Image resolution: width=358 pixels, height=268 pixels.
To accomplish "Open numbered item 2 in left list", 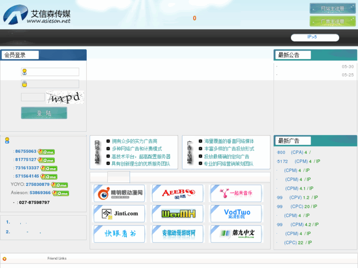I will click(x=24, y=232).
